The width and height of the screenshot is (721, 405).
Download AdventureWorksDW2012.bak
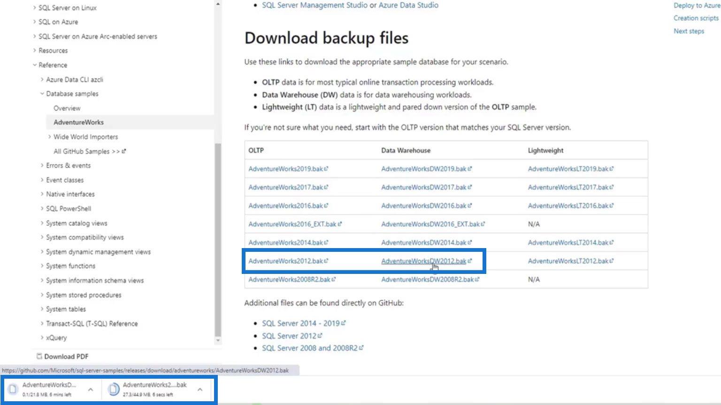click(x=426, y=261)
